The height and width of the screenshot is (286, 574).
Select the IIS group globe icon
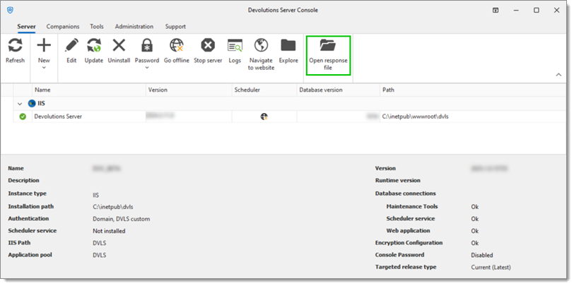click(x=32, y=104)
